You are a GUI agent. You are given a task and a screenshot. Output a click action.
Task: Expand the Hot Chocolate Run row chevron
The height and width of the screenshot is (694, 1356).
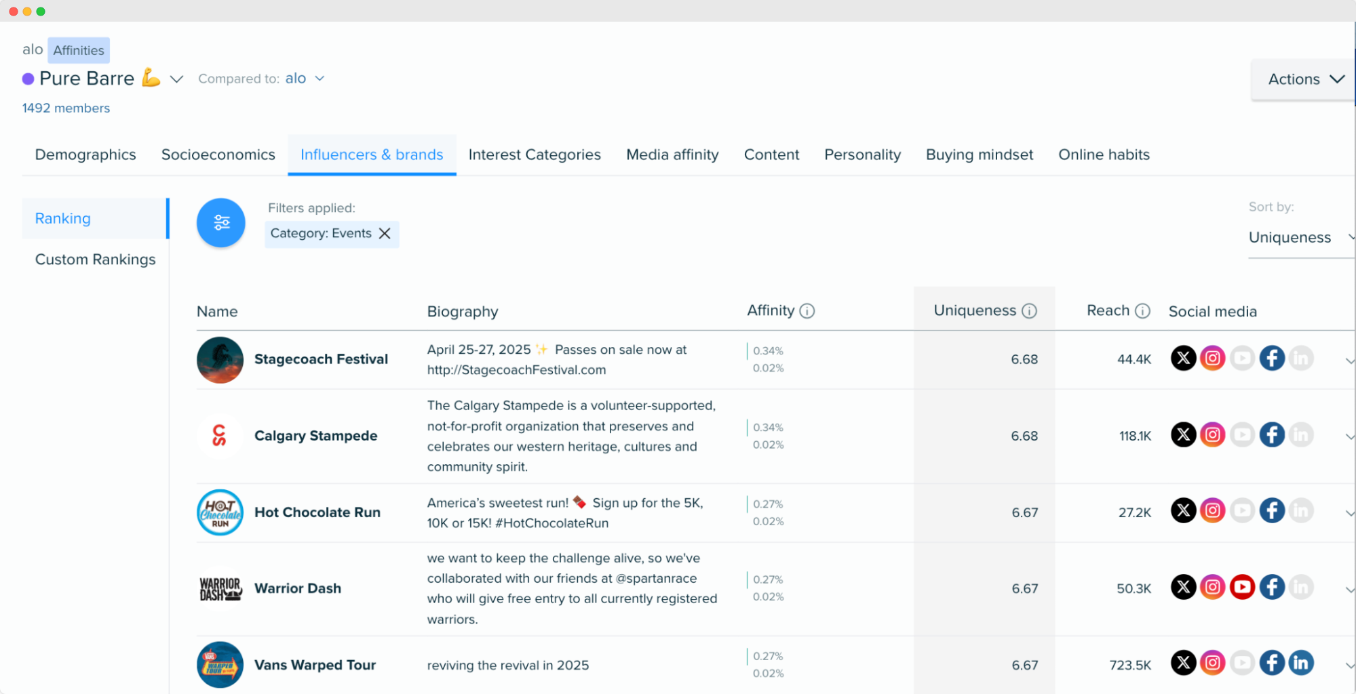[1349, 513]
